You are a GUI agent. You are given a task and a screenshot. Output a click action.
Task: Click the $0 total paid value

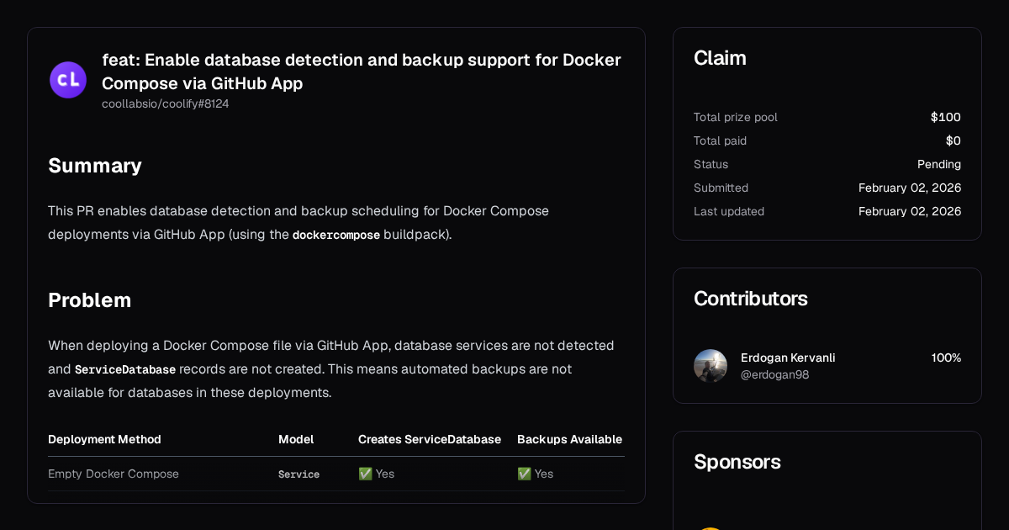pyautogui.click(x=954, y=140)
